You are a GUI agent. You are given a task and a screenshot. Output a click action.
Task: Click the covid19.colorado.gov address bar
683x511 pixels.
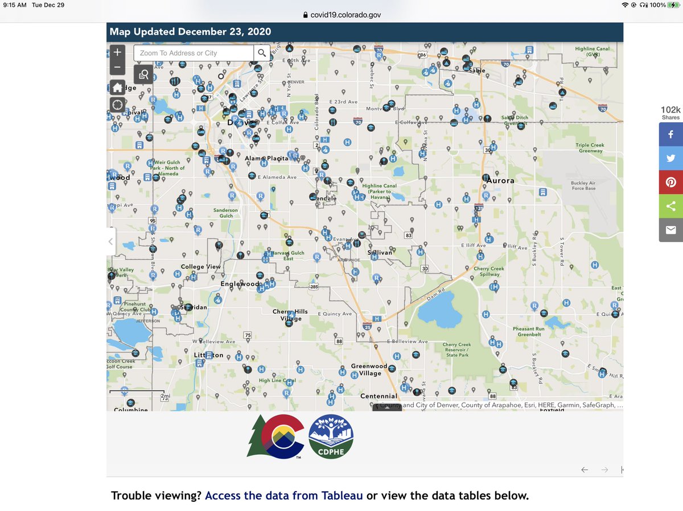(341, 15)
